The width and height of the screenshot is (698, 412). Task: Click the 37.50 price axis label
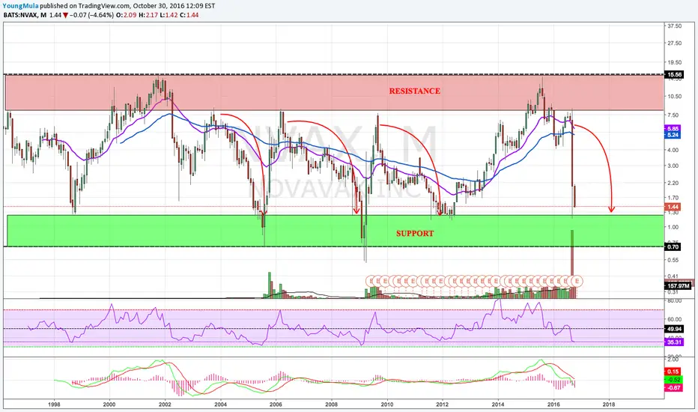click(675, 26)
